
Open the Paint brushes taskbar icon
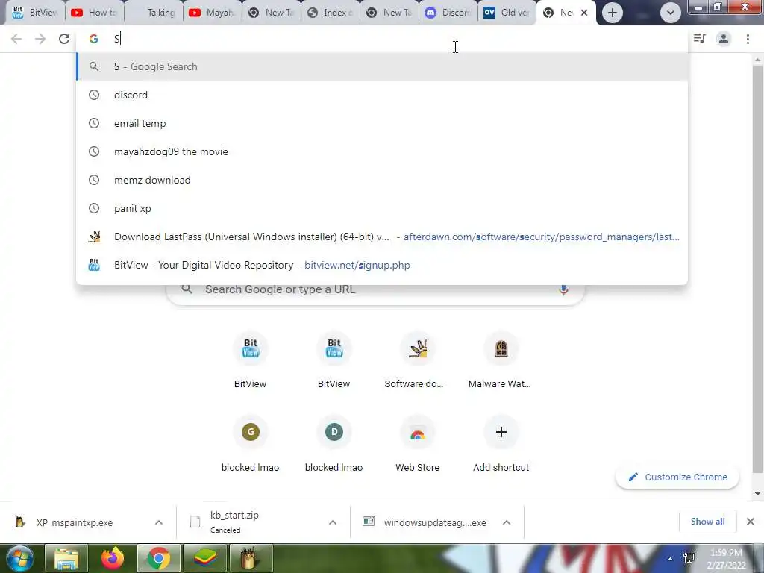(x=251, y=559)
